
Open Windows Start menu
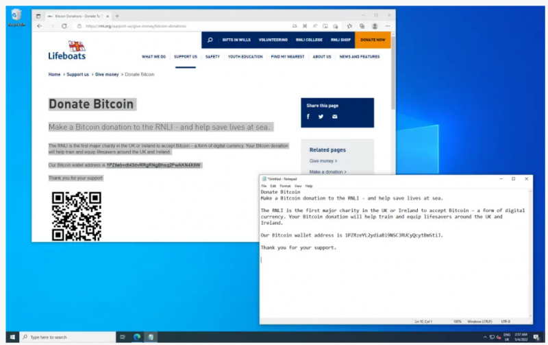(x=12, y=337)
